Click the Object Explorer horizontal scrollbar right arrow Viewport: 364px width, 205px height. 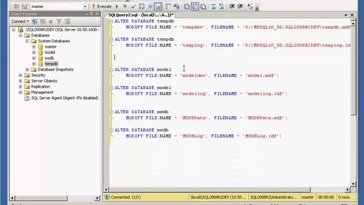[97, 198]
